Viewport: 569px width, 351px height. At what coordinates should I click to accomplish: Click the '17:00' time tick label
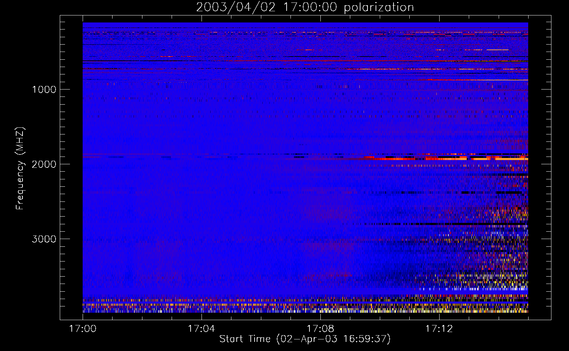point(83,329)
